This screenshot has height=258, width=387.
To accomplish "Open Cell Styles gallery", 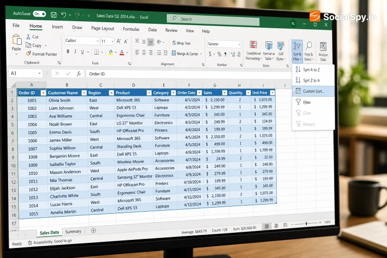I will (x=281, y=51).
